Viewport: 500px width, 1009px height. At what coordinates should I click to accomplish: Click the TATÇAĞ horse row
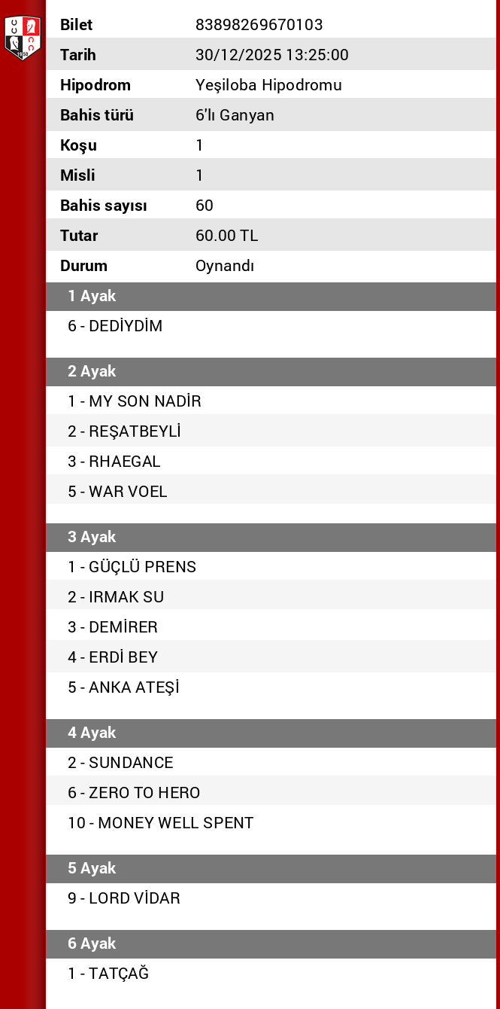click(108, 974)
